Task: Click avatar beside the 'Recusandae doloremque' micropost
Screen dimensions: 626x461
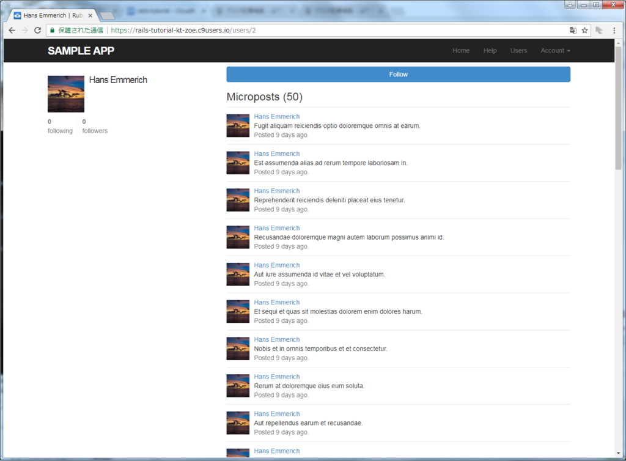Action: (x=238, y=237)
